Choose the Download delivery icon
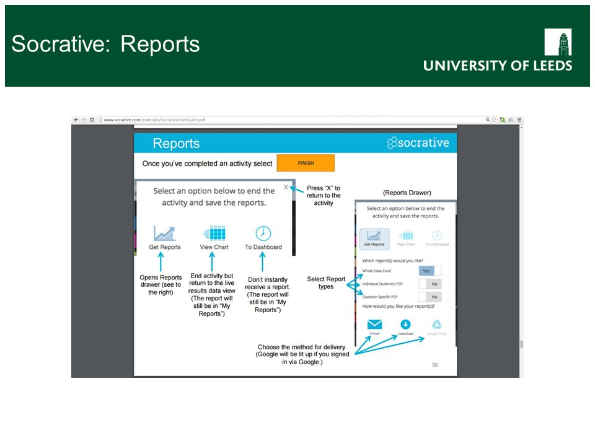 click(405, 325)
